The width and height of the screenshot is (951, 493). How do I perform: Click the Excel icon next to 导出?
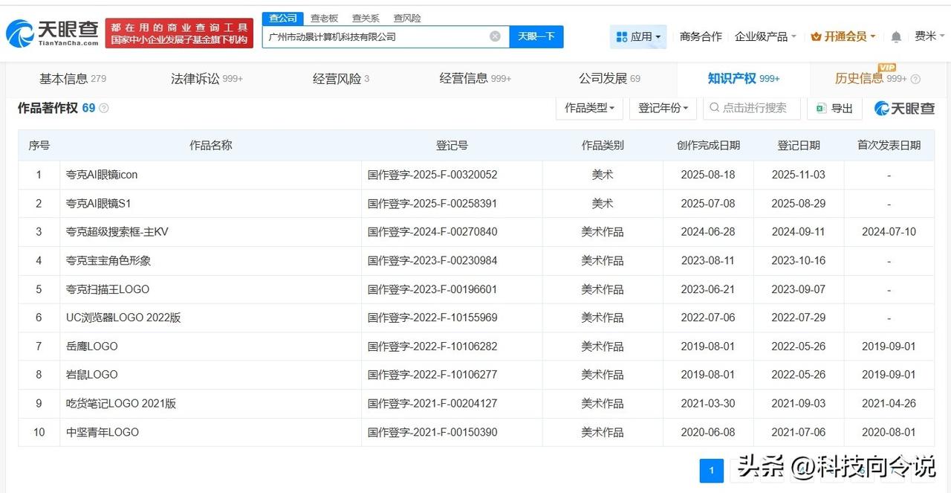819,108
